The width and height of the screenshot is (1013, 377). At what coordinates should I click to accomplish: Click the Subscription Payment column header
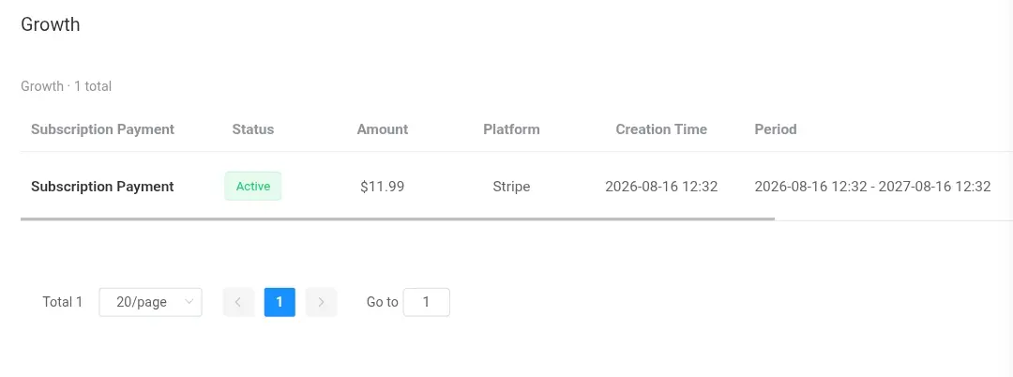pyautogui.click(x=103, y=129)
